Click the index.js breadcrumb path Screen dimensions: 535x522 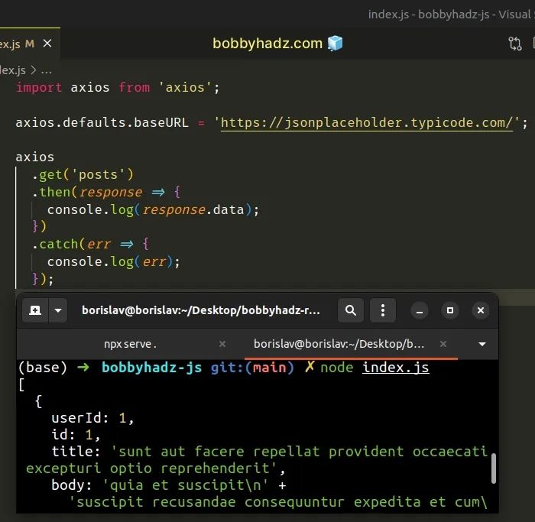pos(13,70)
